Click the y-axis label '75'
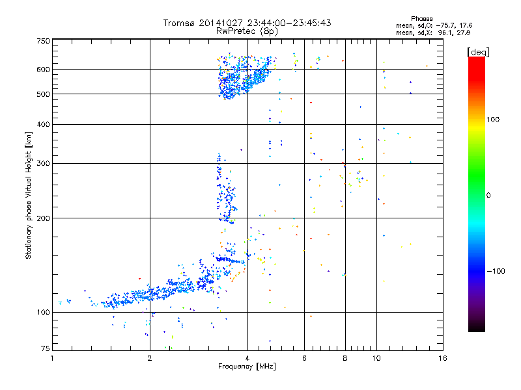Screen dimensions: 521x390 pos(46,348)
